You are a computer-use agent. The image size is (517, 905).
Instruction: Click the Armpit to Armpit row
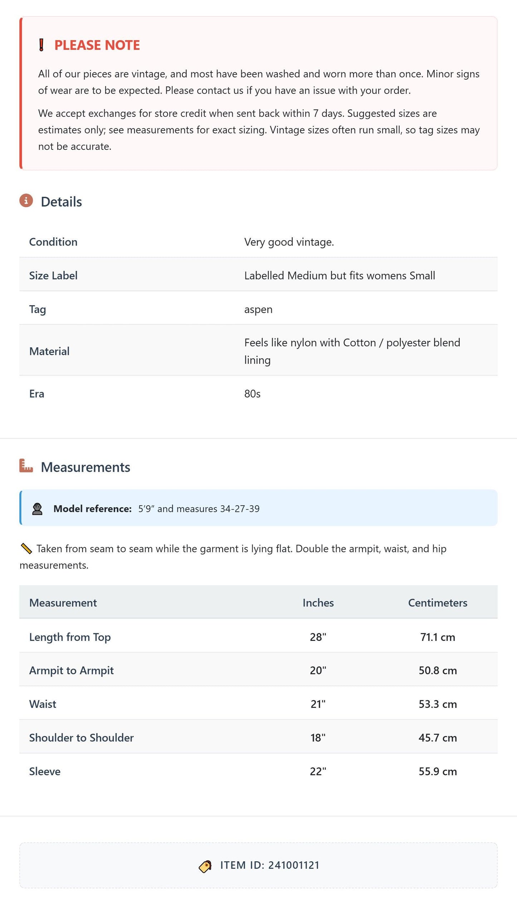coord(258,671)
